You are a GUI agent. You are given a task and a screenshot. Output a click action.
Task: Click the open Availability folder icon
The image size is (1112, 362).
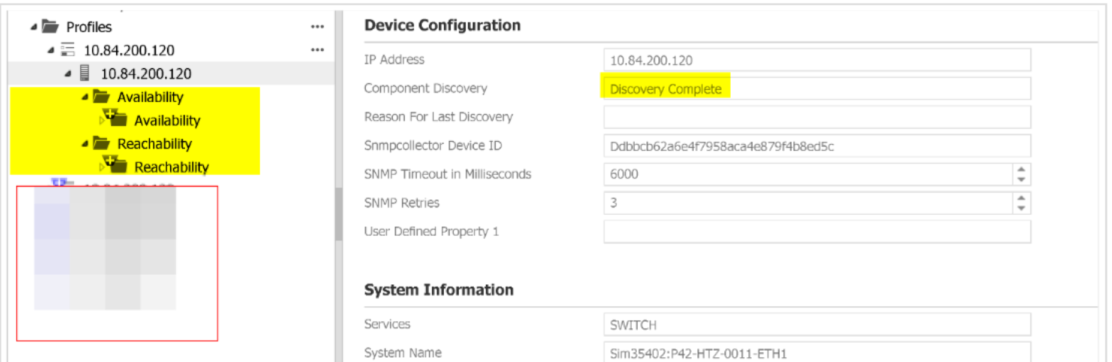tap(101, 96)
